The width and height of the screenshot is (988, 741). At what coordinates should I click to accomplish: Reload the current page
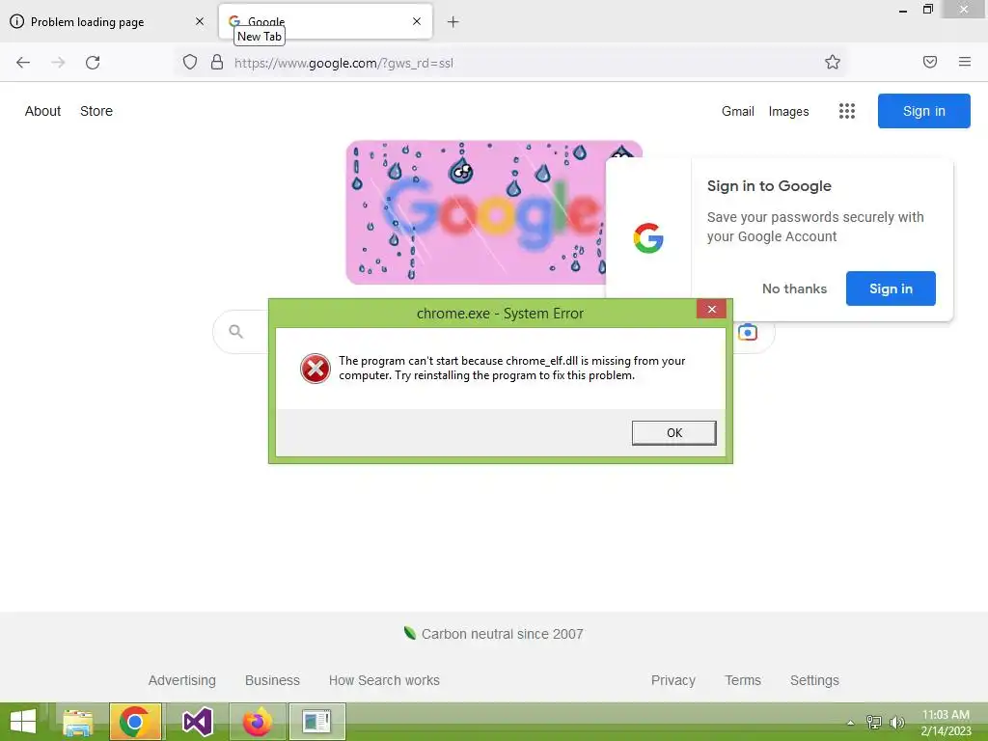click(x=93, y=63)
